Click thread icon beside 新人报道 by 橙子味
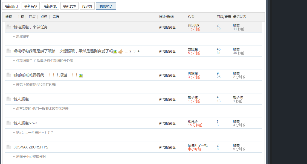Screen dimensions: 307x164 point(9,99)
